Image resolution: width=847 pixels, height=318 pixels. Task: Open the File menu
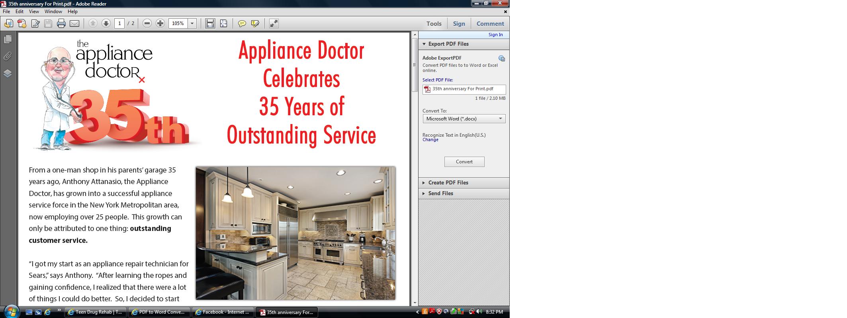pyautogui.click(x=6, y=12)
